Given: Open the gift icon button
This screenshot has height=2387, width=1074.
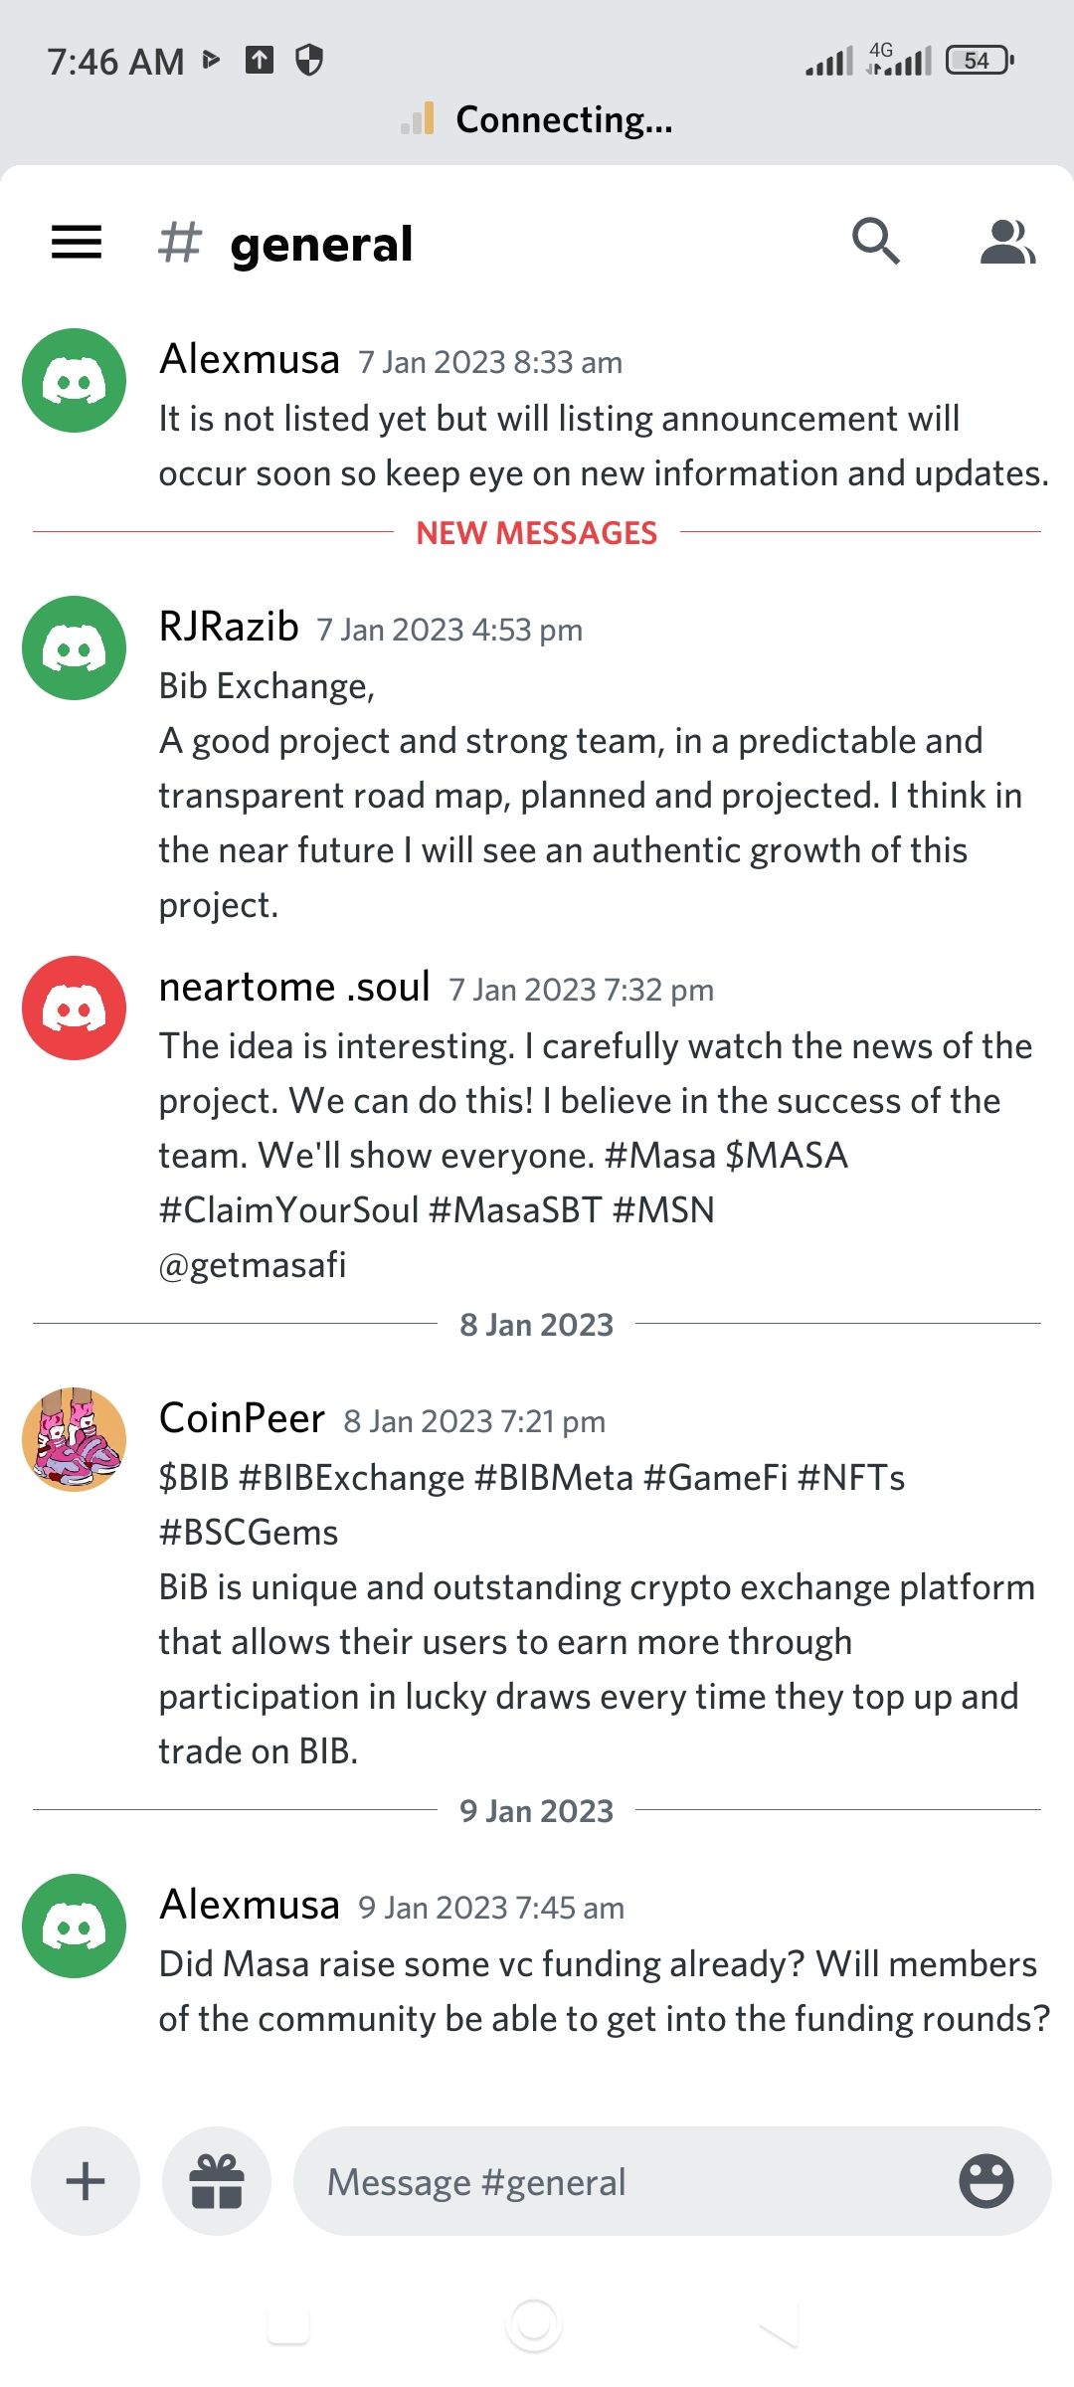Looking at the screenshot, I should tap(217, 2181).
